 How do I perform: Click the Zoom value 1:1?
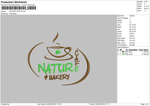[x=145, y=11]
